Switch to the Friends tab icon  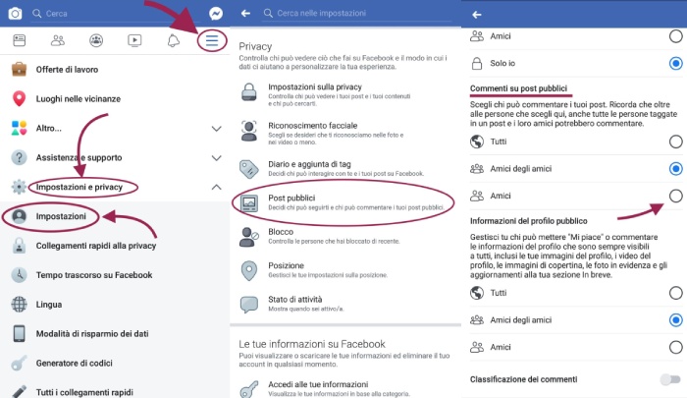pyautogui.click(x=58, y=41)
